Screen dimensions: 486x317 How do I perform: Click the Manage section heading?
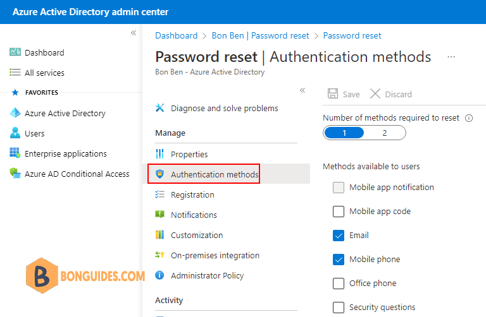tap(170, 133)
